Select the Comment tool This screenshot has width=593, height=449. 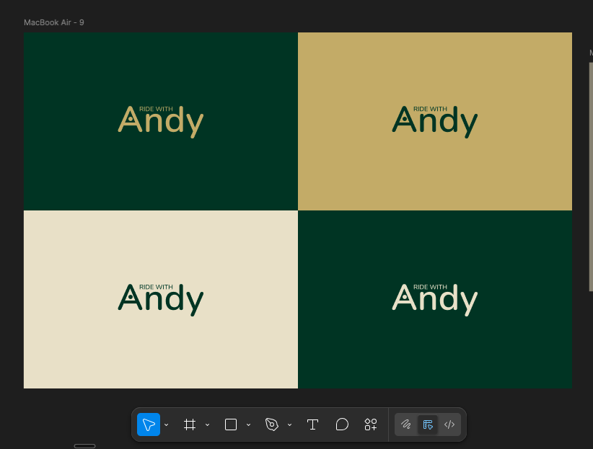click(342, 424)
